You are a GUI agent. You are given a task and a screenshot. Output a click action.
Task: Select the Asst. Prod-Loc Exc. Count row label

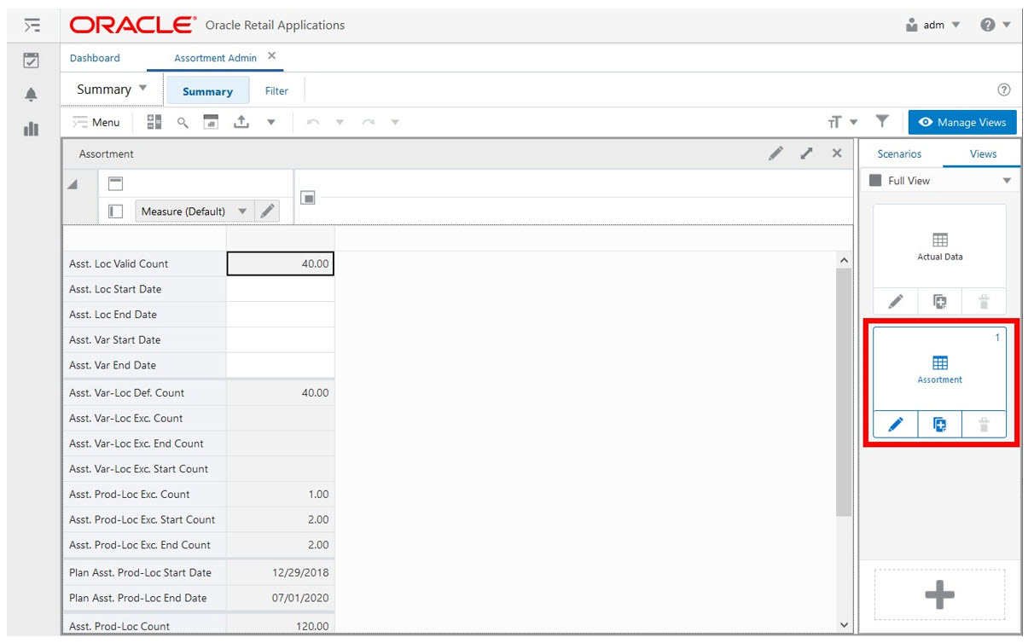[144, 494]
